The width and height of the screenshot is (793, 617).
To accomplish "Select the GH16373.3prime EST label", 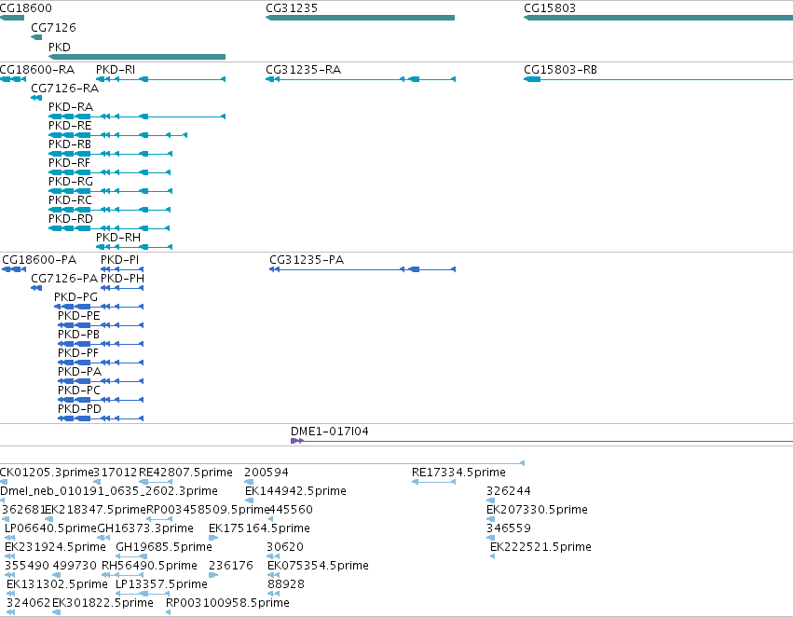I will coord(145,529).
